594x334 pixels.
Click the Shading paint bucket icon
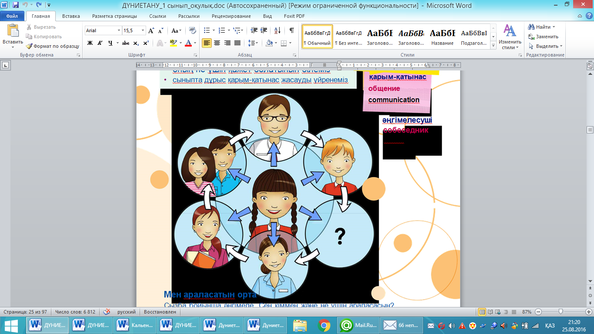pos(269,43)
